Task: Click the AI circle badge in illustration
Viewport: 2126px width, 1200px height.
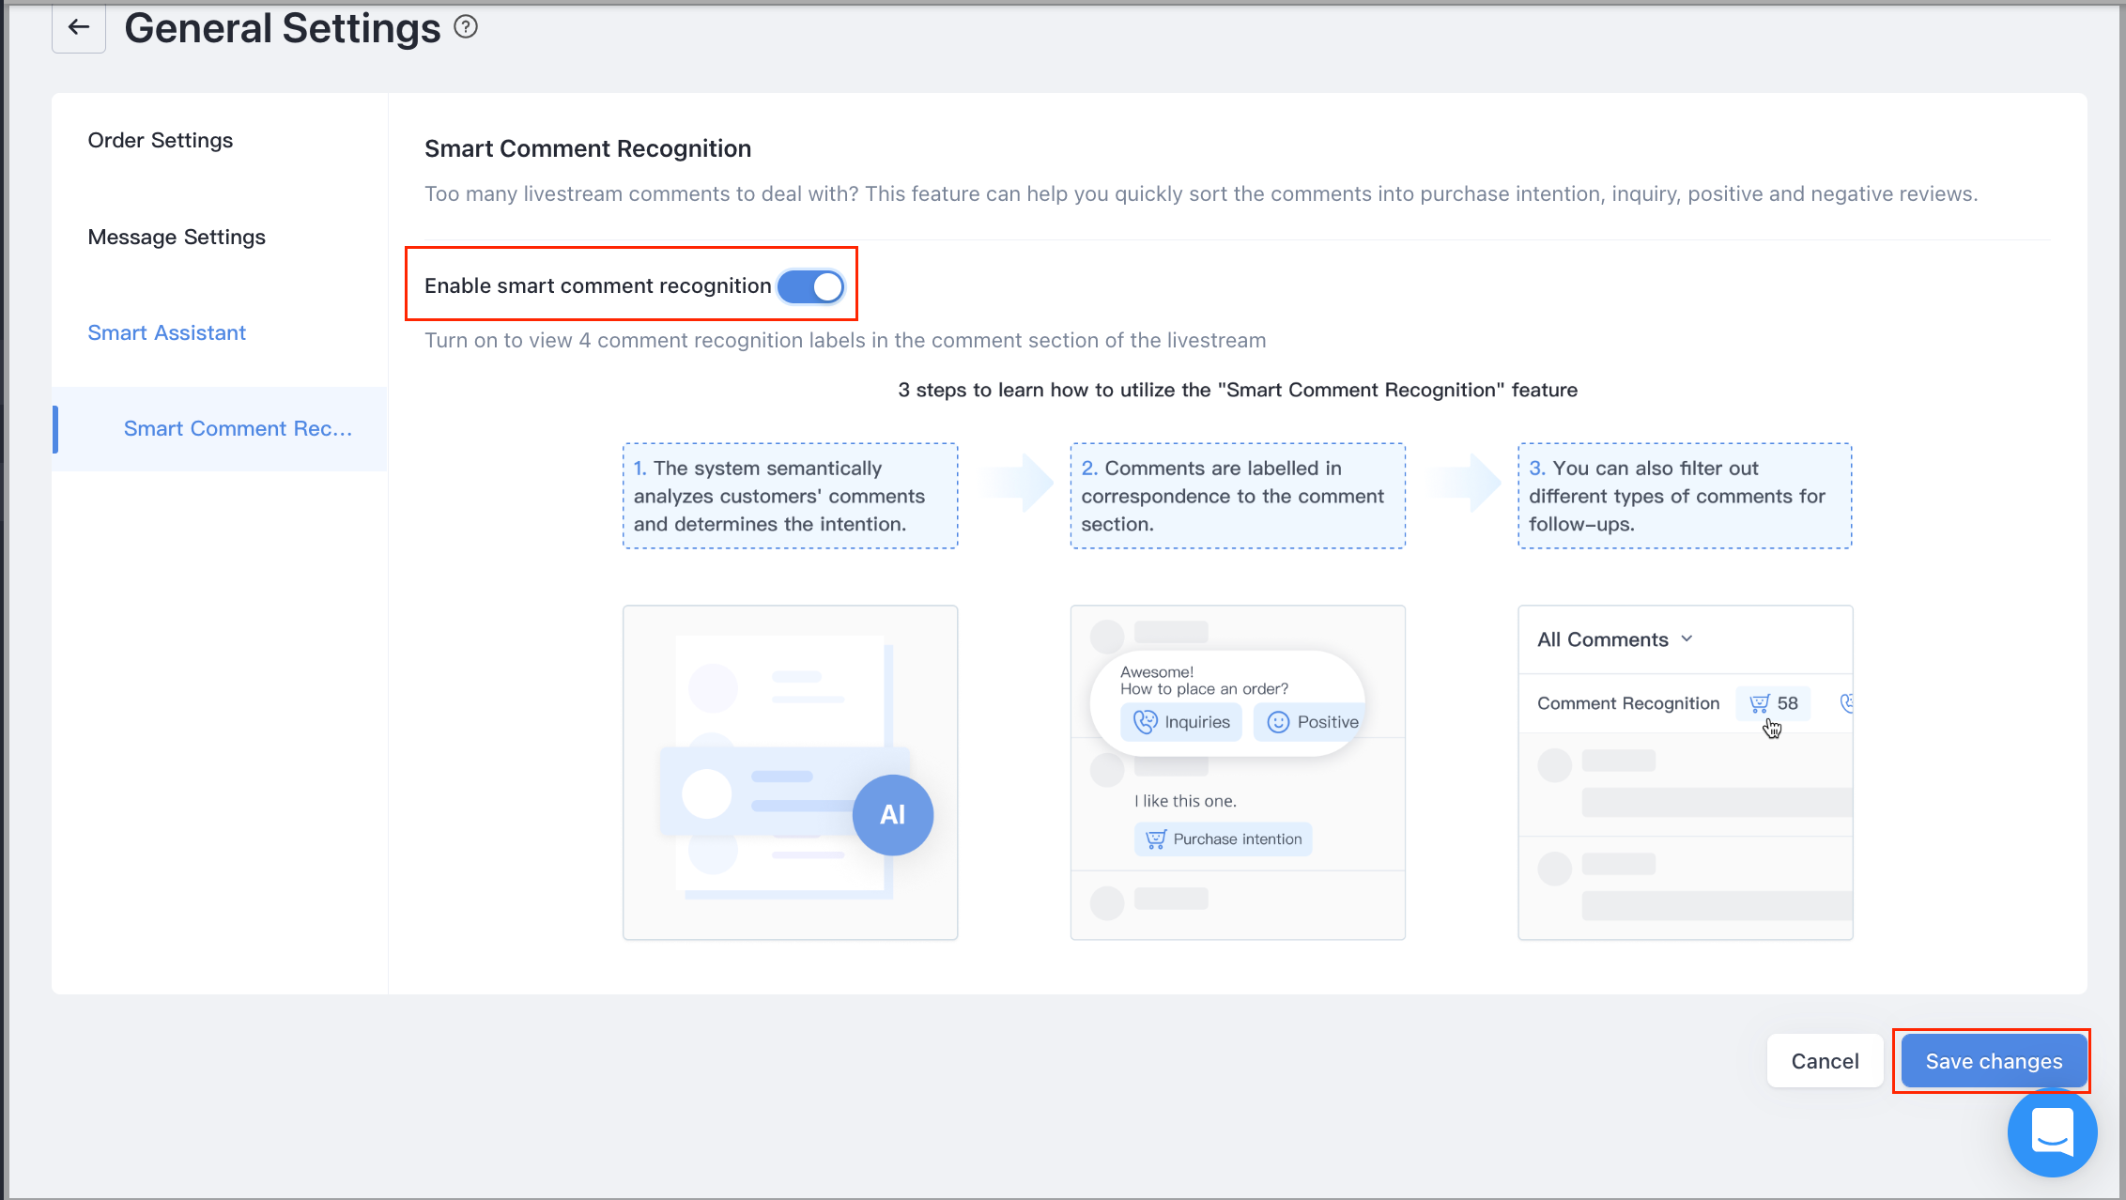Action: (892, 814)
